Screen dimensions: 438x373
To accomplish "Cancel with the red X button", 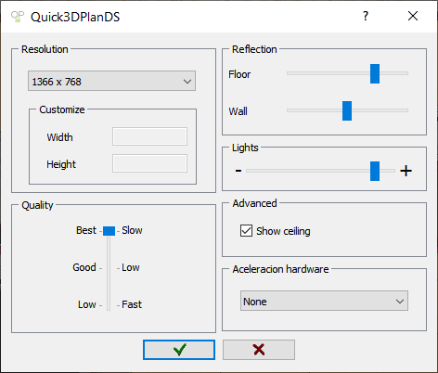I will point(259,350).
